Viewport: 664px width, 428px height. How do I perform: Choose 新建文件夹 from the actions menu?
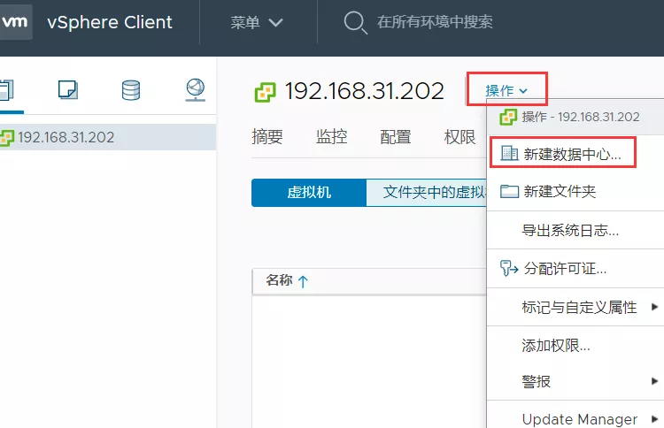tap(560, 191)
